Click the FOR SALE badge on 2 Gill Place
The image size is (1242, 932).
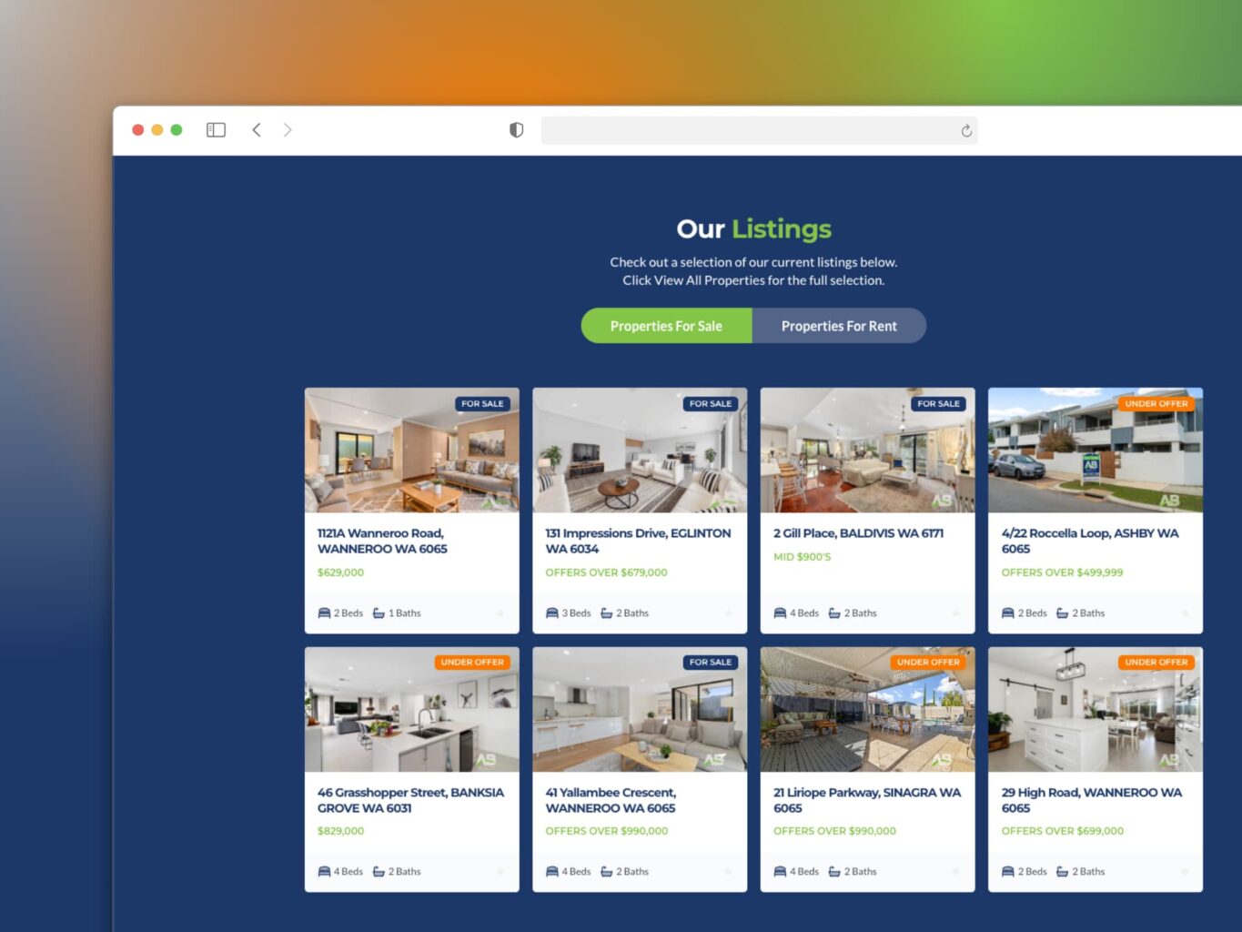click(x=938, y=403)
